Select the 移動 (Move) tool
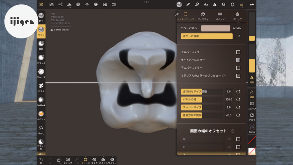293x165 pixels. [41, 45]
